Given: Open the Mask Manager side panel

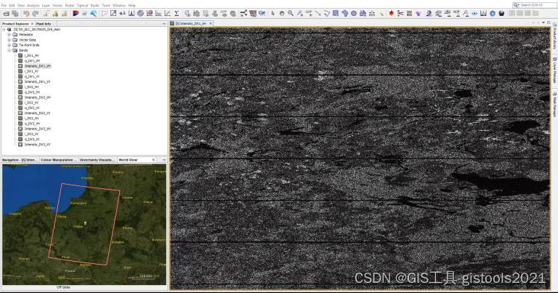Looking at the screenshot, I should pyautogui.click(x=554, y=105).
